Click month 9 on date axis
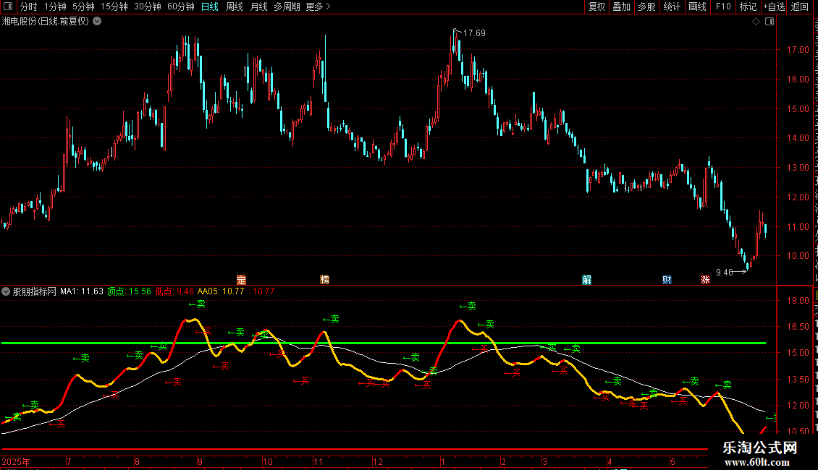The image size is (818, 470). [x=200, y=461]
